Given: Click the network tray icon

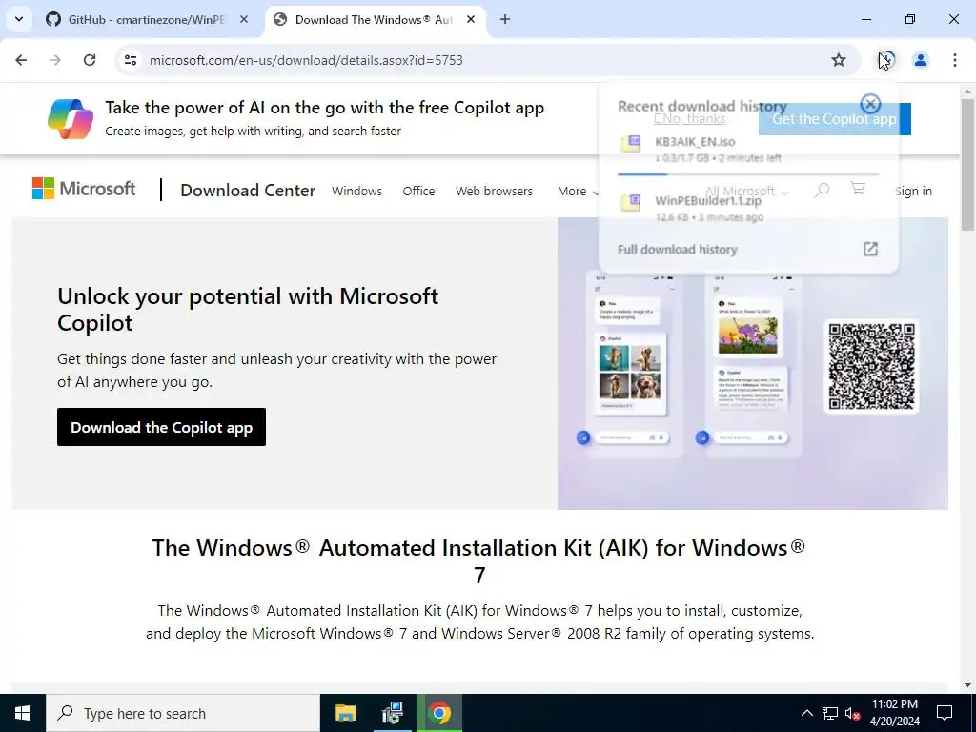Looking at the screenshot, I should [x=830, y=713].
